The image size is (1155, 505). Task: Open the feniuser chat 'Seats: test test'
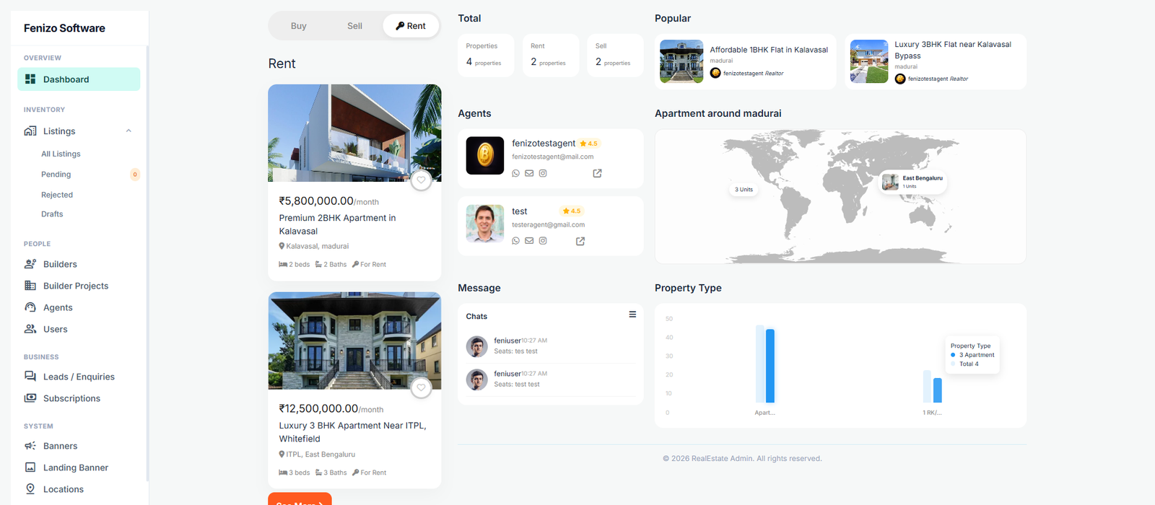[550, 379]
